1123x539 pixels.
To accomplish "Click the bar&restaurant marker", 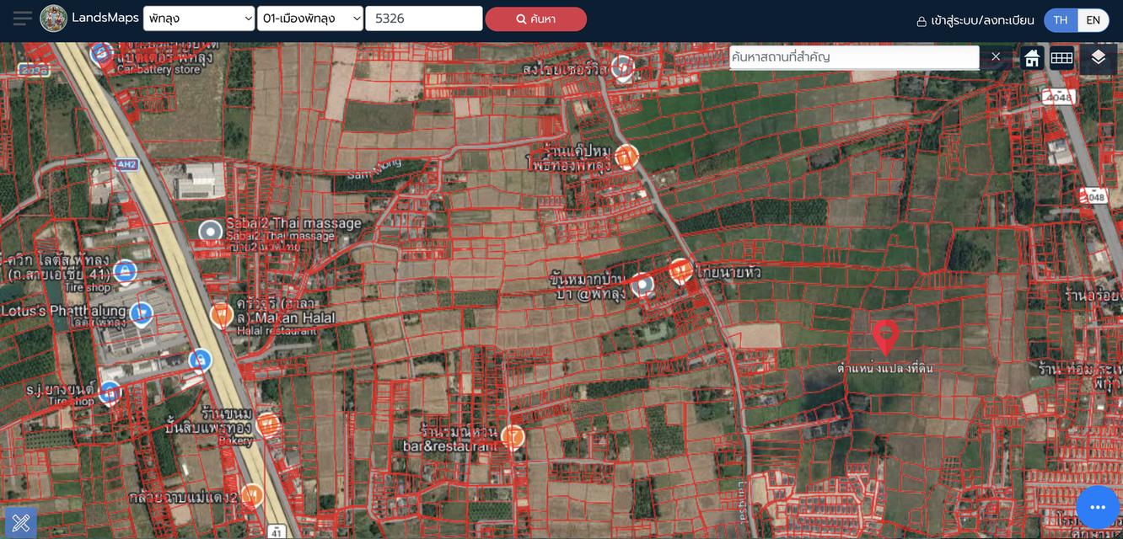I will click(513, 437).
